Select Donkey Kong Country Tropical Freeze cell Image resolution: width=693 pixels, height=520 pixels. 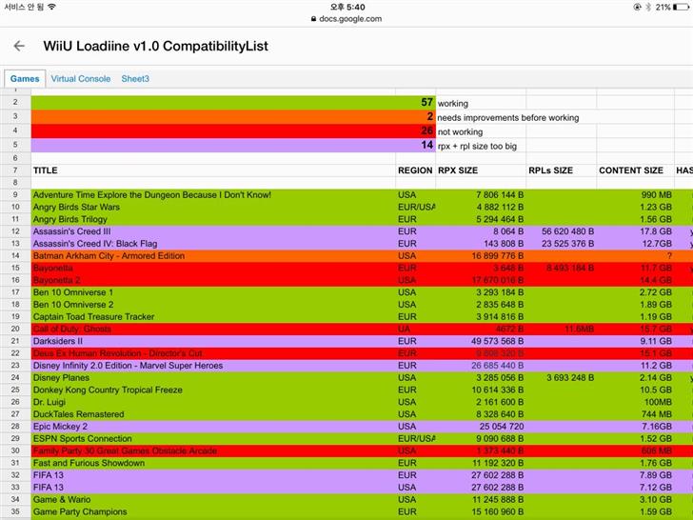(x=213, y=390)
